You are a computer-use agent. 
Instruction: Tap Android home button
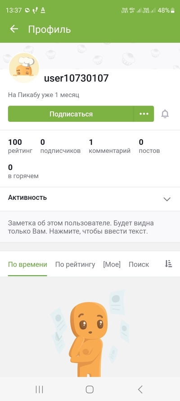tap(90, 389)
